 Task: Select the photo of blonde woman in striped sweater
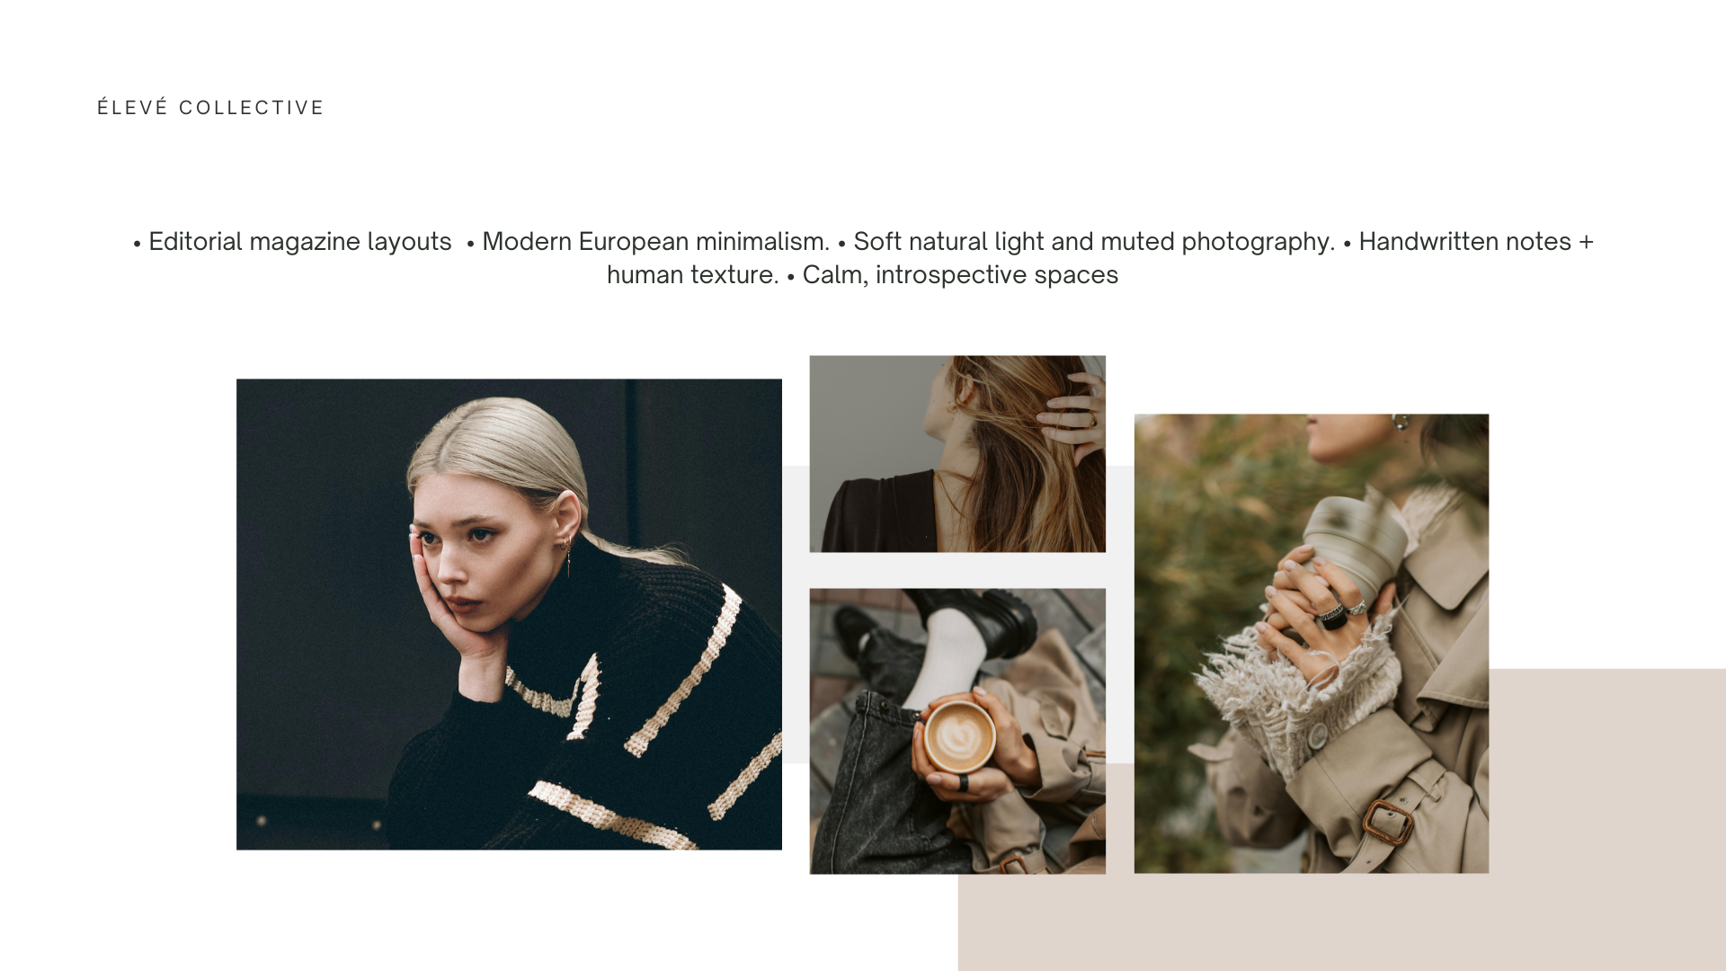pyautogui.click(x=509, y=614)
